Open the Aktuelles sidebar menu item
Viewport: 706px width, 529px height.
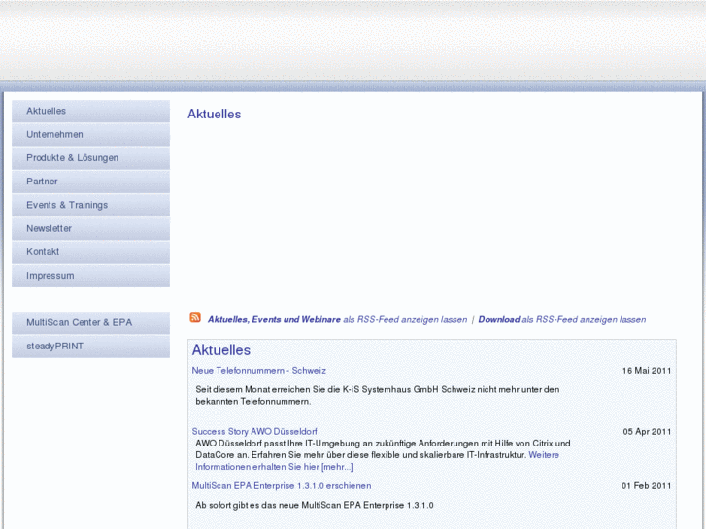90,111
